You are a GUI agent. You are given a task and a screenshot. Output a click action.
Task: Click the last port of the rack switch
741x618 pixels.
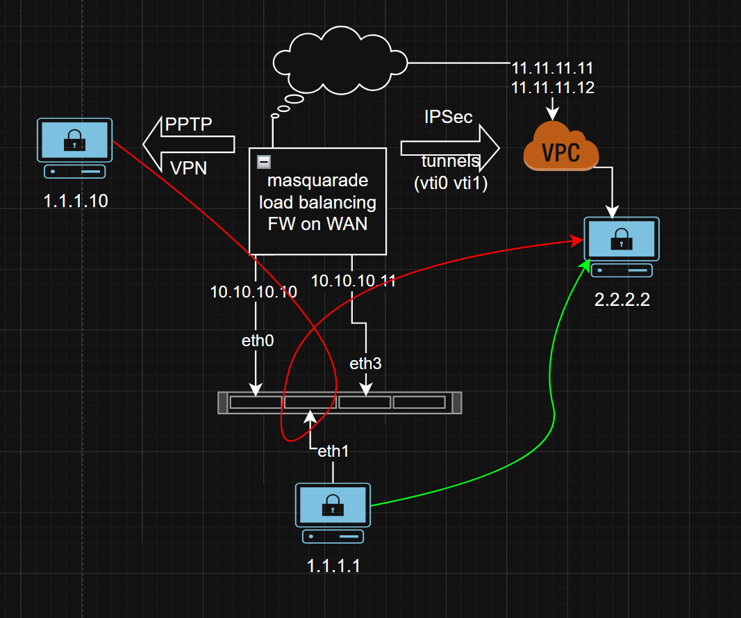[x=419, y=402]
